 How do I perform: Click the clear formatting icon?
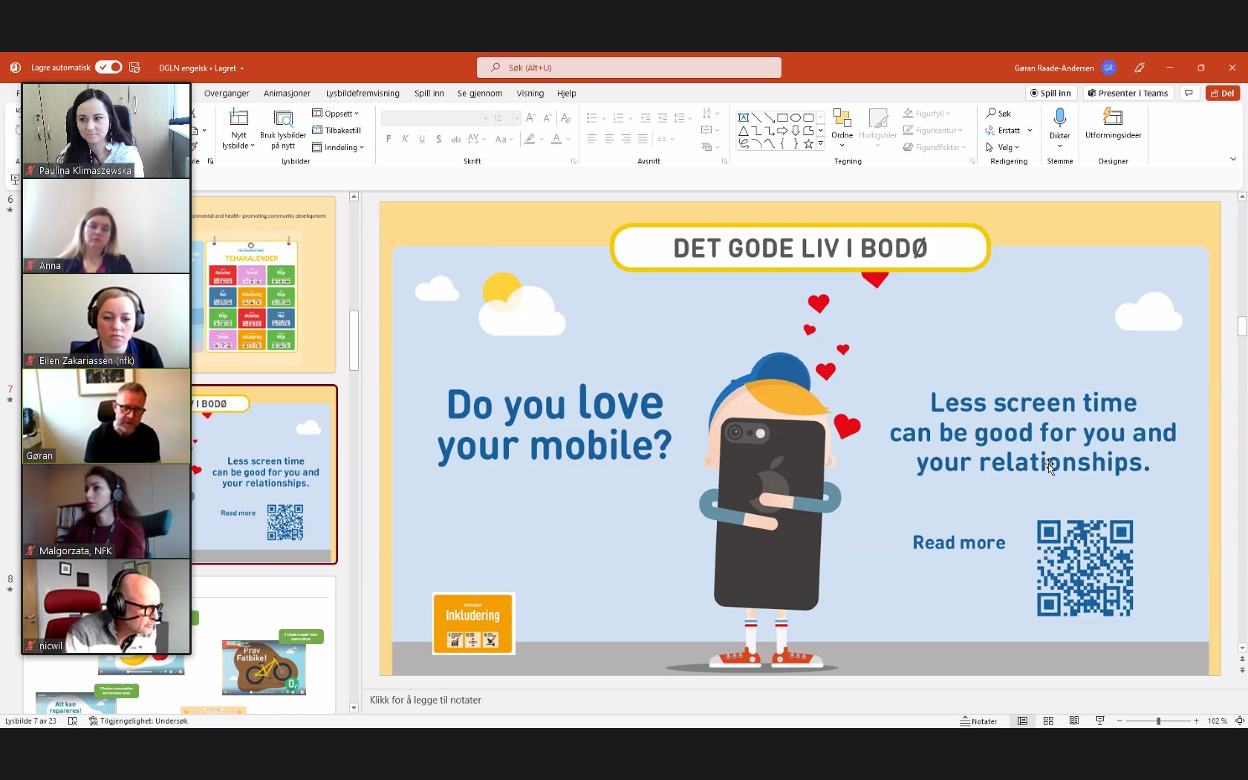566,118
